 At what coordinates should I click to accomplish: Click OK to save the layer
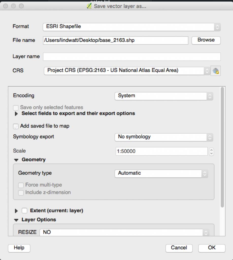coord(212,248)
